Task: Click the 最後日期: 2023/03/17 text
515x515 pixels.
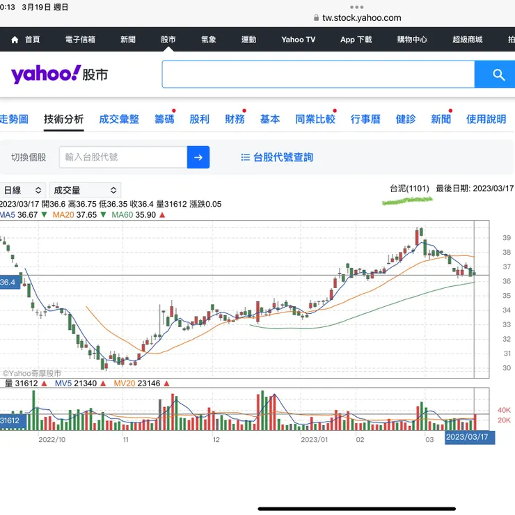Action: tap(475, 189)
